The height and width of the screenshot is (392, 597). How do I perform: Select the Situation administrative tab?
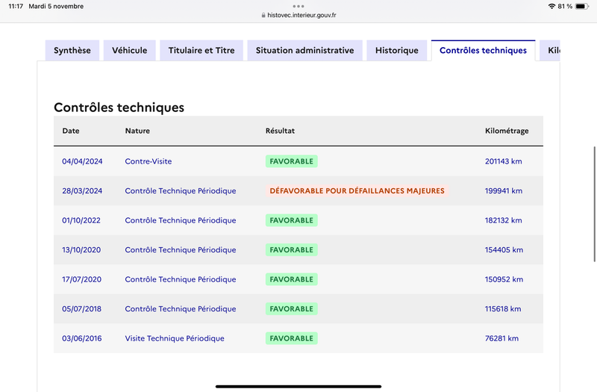point(304,50)
